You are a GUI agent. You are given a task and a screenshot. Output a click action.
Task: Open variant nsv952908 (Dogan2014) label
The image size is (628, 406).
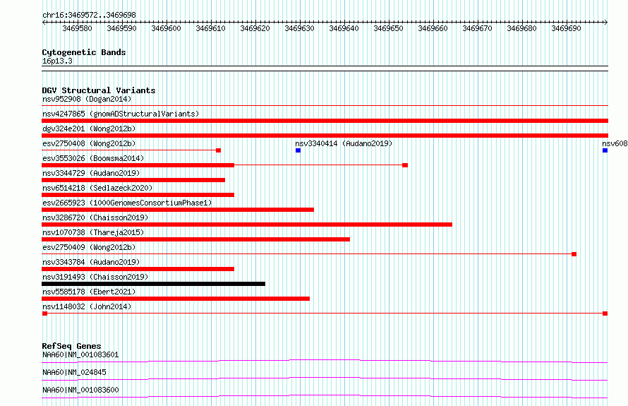pos(87,99)
